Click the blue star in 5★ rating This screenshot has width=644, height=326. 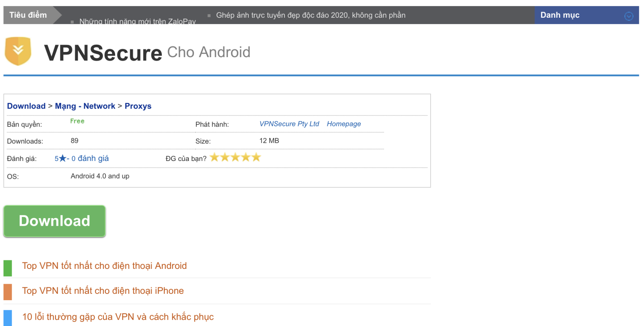(62, 158)
